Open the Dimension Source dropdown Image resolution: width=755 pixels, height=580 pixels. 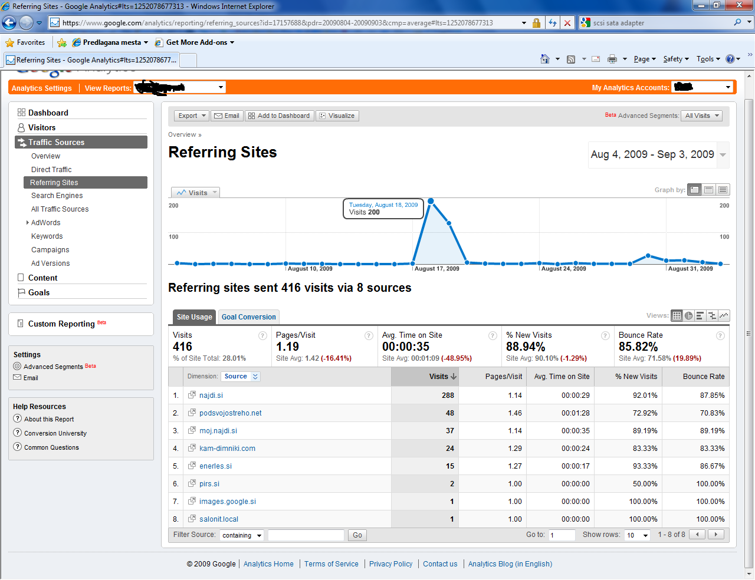[x=241, y=376]
